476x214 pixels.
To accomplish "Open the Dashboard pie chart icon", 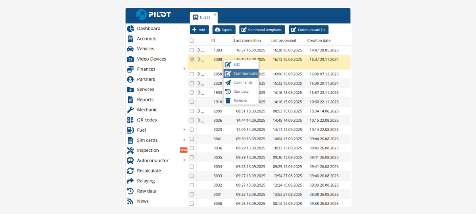I will point(130,29).
